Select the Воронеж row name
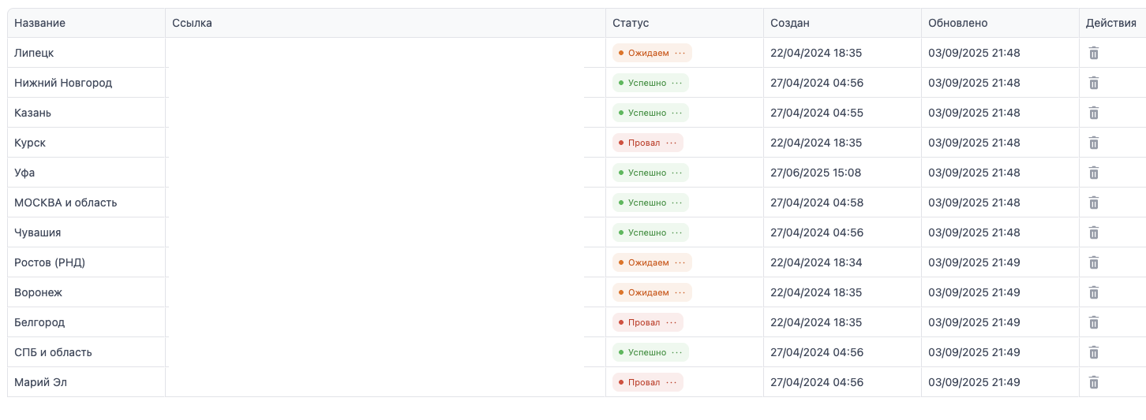 point(38,292)
